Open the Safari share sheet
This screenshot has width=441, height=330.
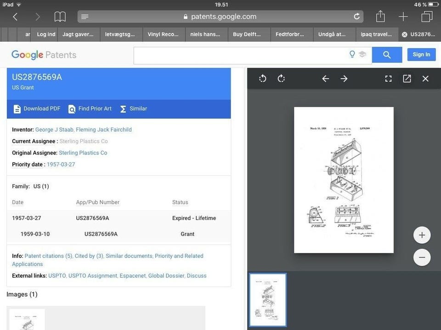click(380, 16)
